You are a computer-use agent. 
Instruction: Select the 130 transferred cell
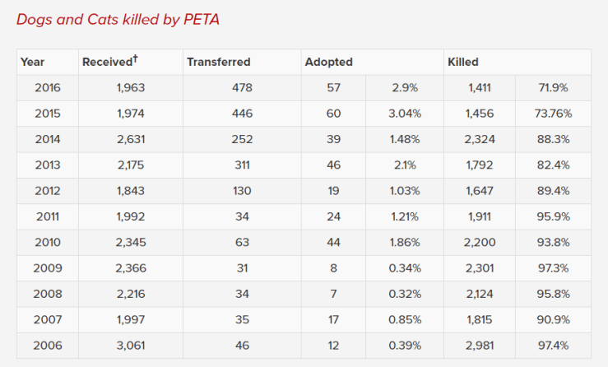(x=242, y=190)
